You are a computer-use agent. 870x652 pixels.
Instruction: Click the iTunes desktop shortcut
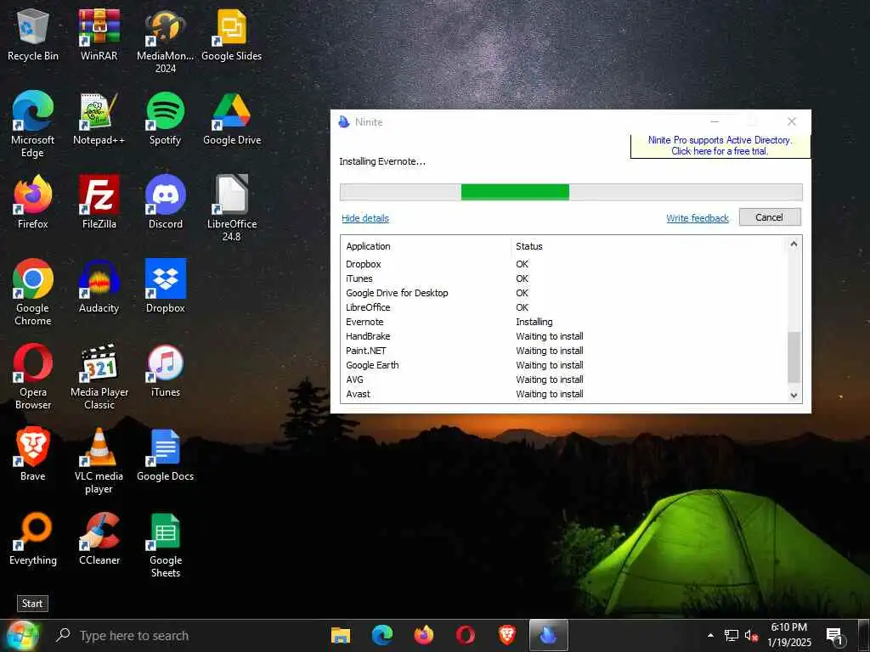pyautogui.click(x=166, y=371)
